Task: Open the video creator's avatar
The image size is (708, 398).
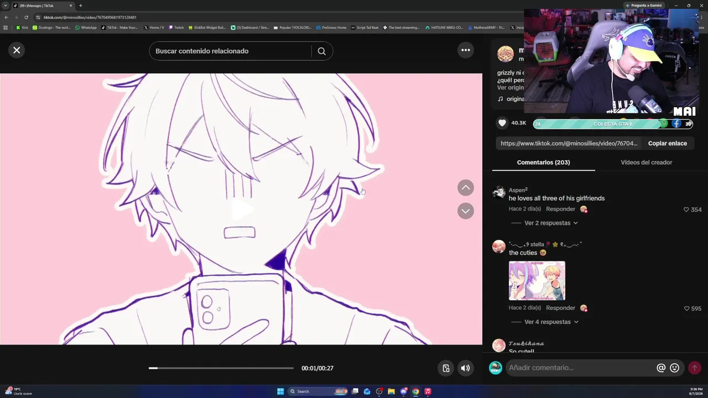Action: click(505, 54)
